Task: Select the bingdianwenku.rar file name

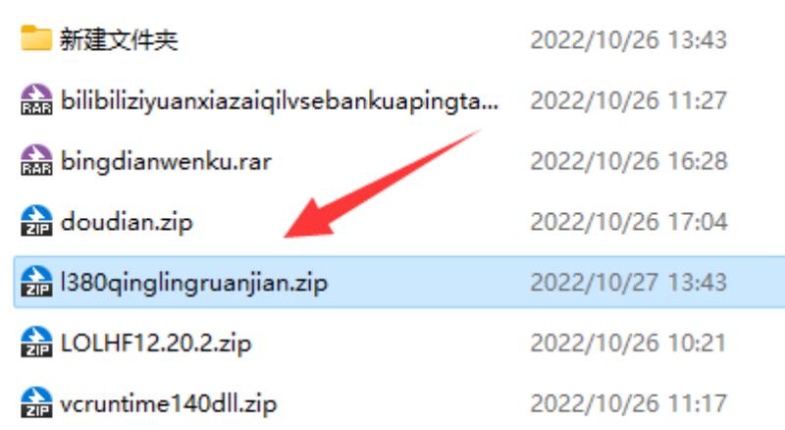Action: click(166, 161)
